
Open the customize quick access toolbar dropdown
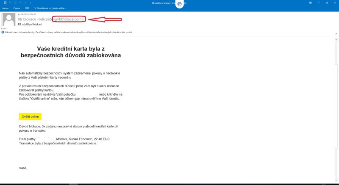coord(31,3)
